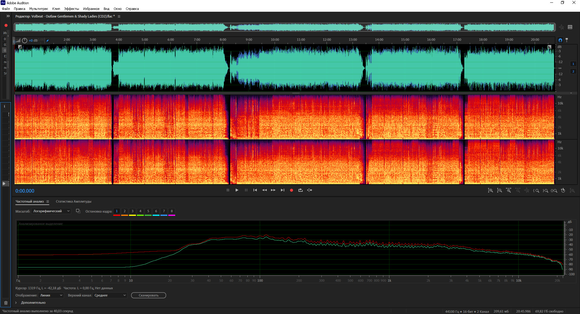Toggle channel 2 enable button
580x314 pixels.
point(573,71)
